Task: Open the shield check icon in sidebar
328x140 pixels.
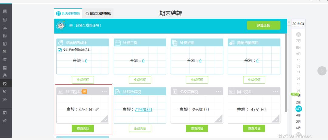Action: (5, 91)
